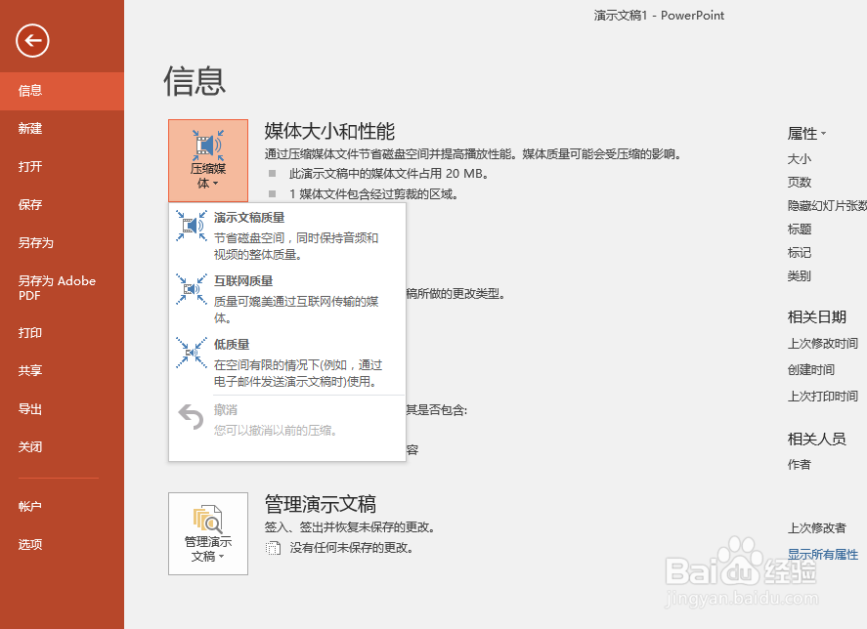The image size is (867, 629).
Task: Go back using the circled arrow button
Action: point(32,40)
